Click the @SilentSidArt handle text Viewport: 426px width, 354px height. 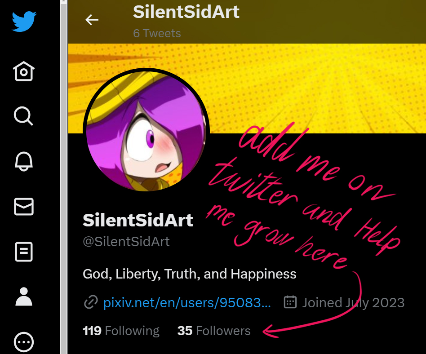point(126,242)
